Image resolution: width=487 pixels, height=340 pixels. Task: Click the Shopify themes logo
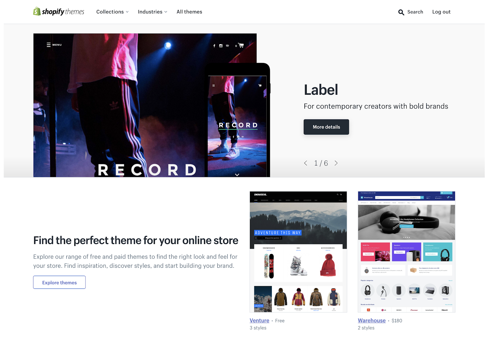tap(59, 12)
